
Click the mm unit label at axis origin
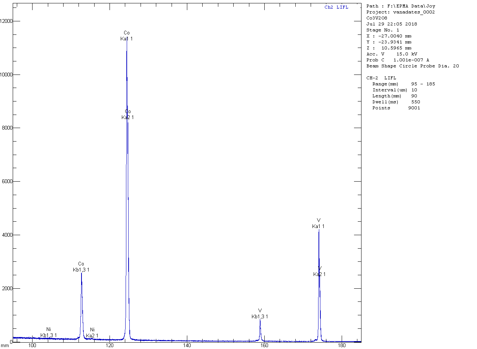coord(4,345)
